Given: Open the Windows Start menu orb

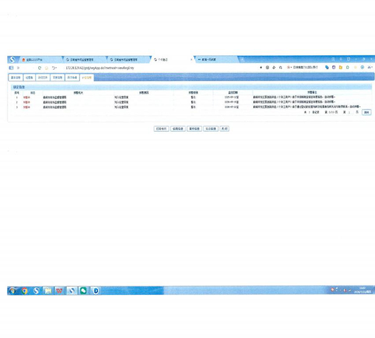Looking at the screenshot, I should tap(12, 291).
